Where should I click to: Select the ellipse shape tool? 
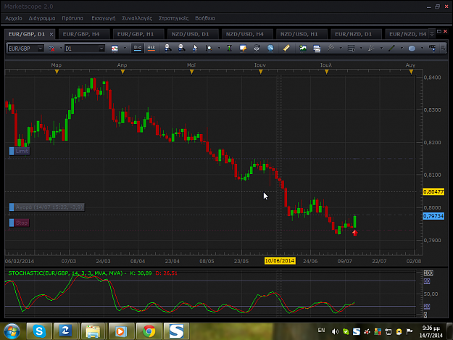click(x=412, y=49)
